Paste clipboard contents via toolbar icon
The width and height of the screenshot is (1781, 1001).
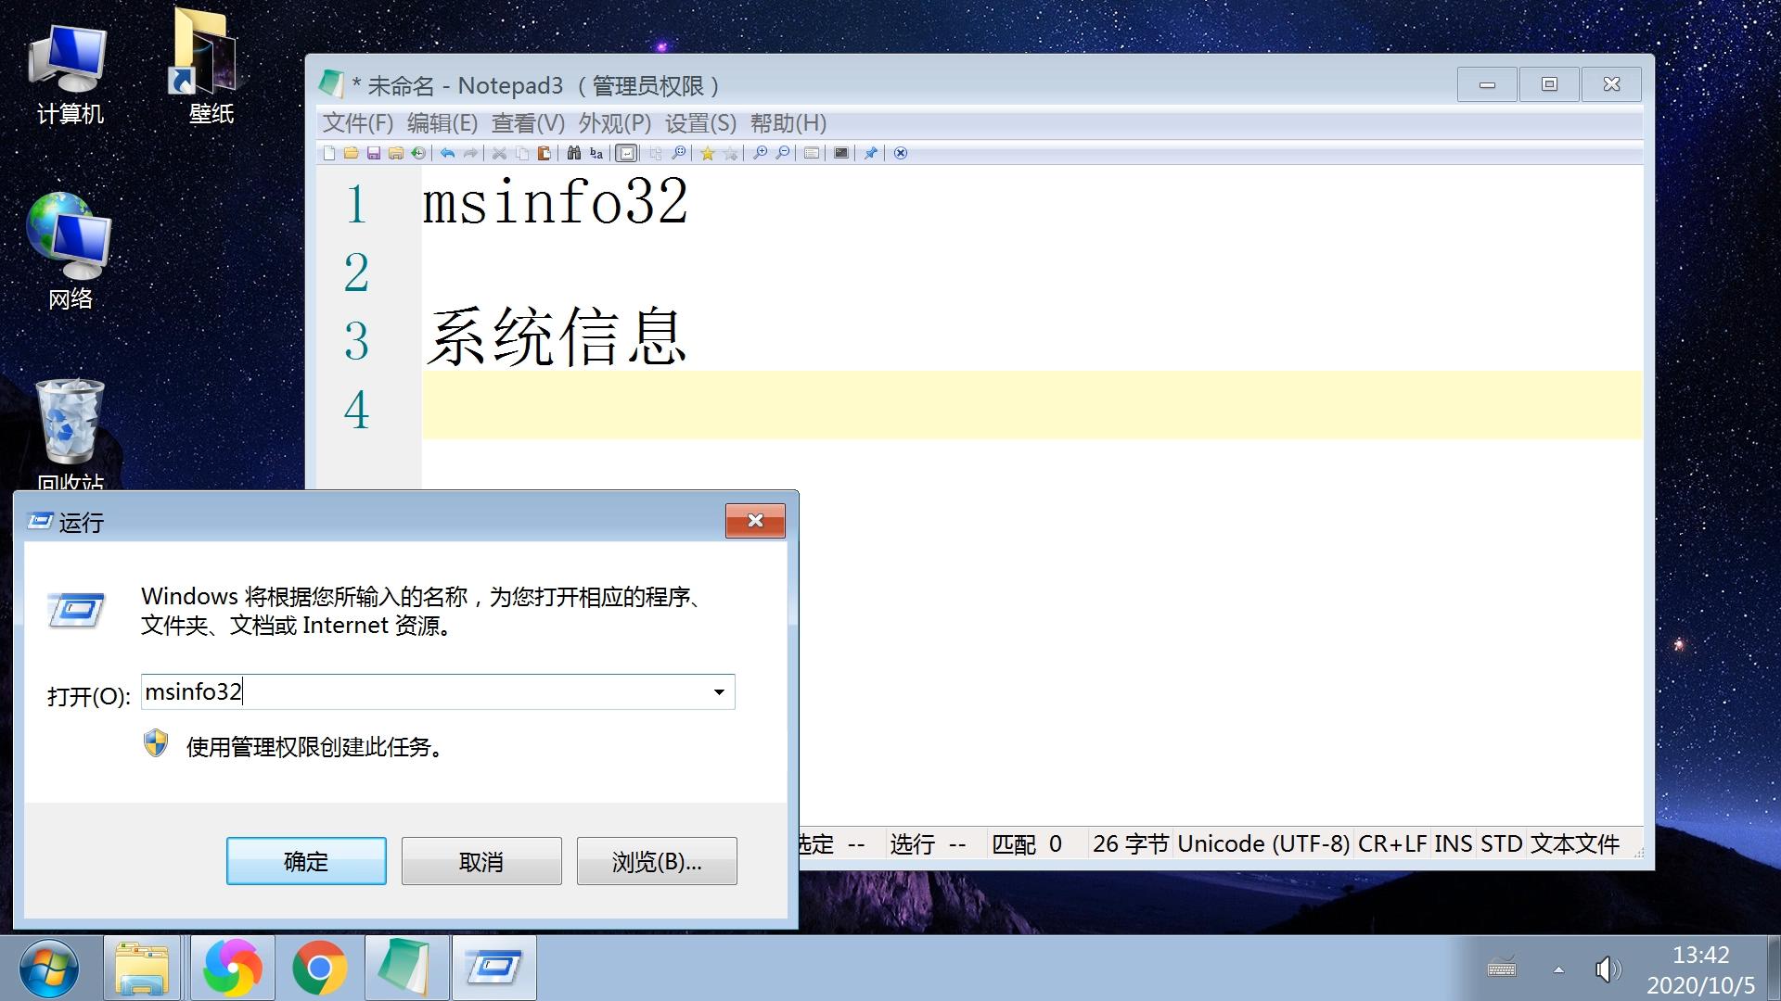(x=545, y=153)
